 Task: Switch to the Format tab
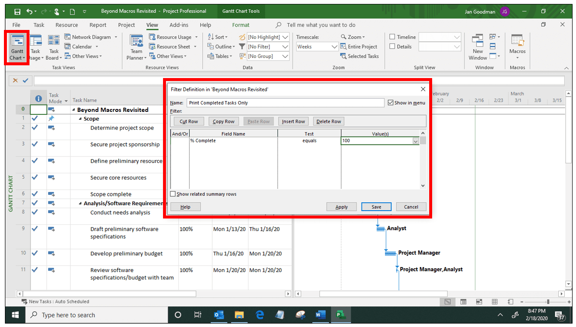(241, 25)
